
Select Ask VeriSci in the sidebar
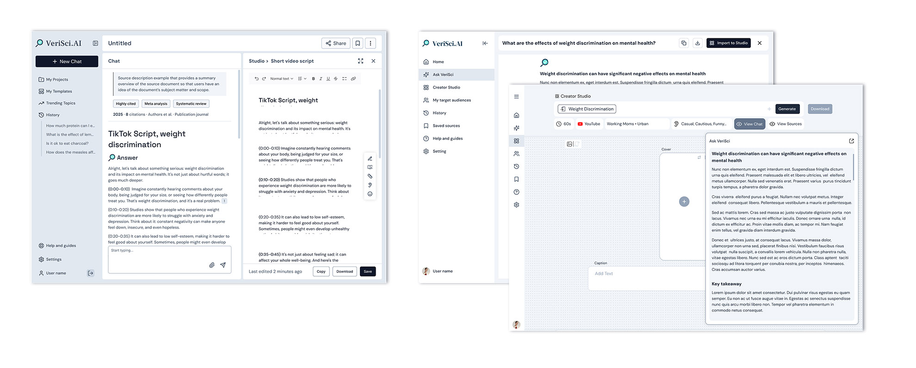[456, 74]
